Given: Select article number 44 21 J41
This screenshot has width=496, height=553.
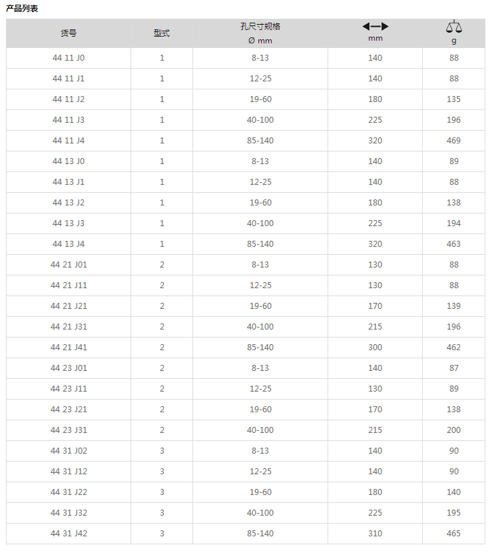Looking at the screenshot, I should 69,348.
